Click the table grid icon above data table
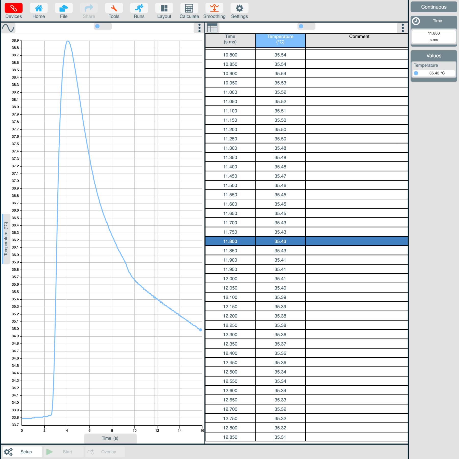Viewport: 459px width, 459px height. 212,28
